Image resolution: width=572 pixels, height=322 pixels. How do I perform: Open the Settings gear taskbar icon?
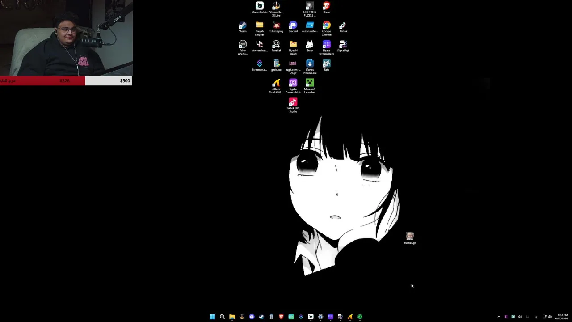click(x=320, y=317)
